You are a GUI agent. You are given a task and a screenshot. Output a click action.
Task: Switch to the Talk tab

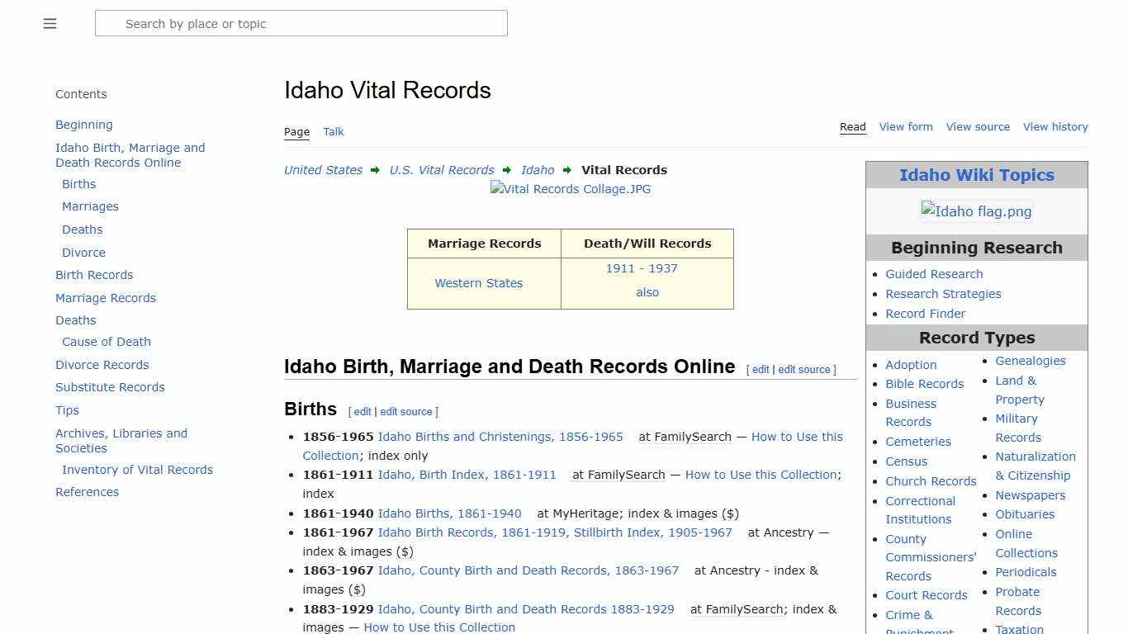pos(334,131)
